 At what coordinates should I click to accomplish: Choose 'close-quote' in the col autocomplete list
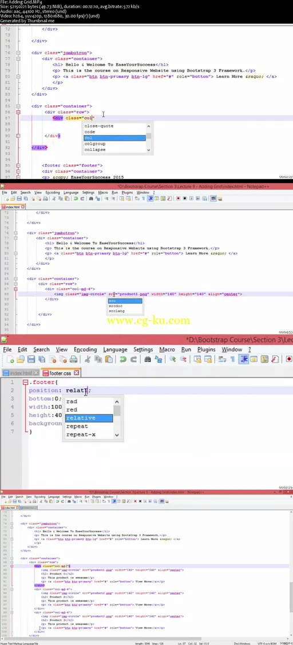(x=114, y=126)
